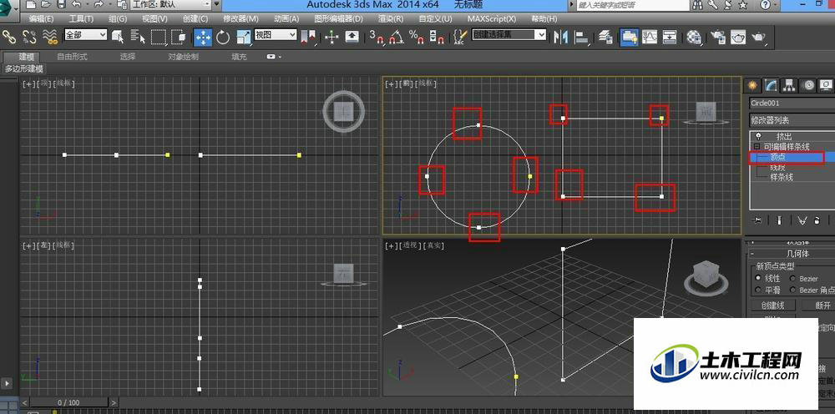835x414 pixels.
Task: Click the Align tool icon
Action: (x=582, y=37)
